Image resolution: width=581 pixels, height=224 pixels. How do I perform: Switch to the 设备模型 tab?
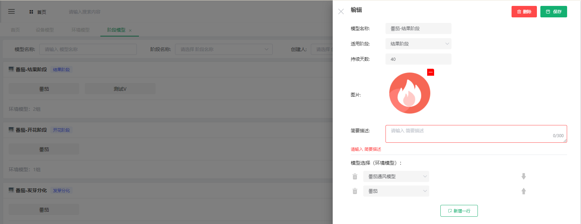(x=44, y=30)
